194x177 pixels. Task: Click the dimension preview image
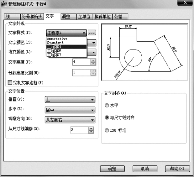[144, 52]
